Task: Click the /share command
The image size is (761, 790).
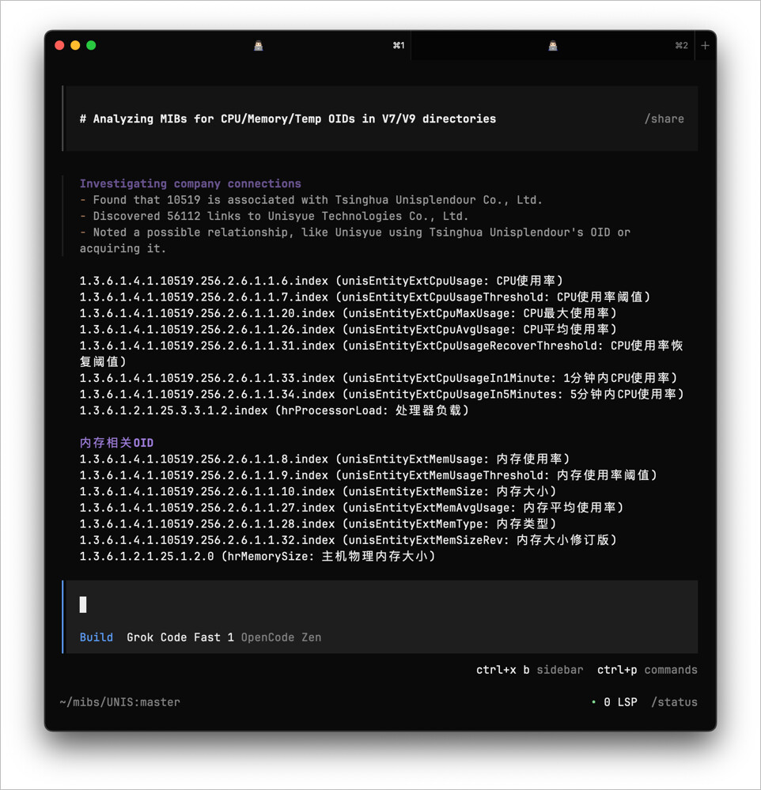Action: pyautogui.click(x=664, y=119)
